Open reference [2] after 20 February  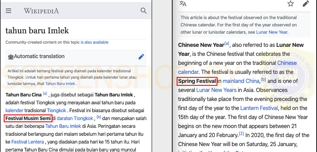pyautogui.click(x=241, y=134)
